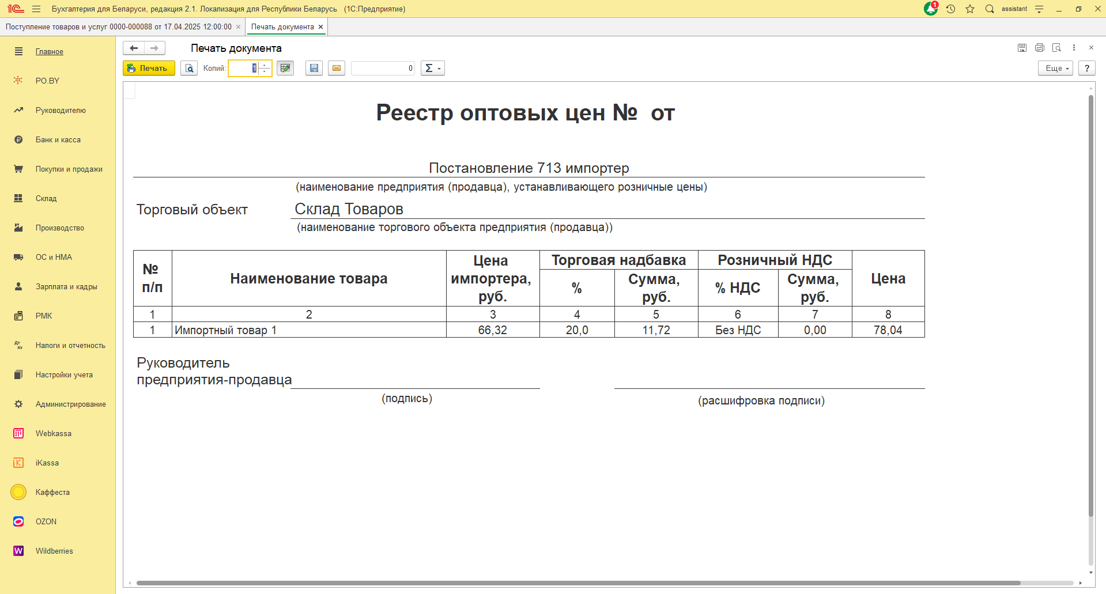
Task: Click the vertical scrollbar of the document
Action: click(x=1090, y=305)
